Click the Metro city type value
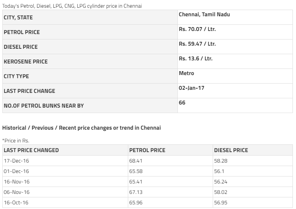This screenshot has width=296, height=209. click(x=186, y=74)
